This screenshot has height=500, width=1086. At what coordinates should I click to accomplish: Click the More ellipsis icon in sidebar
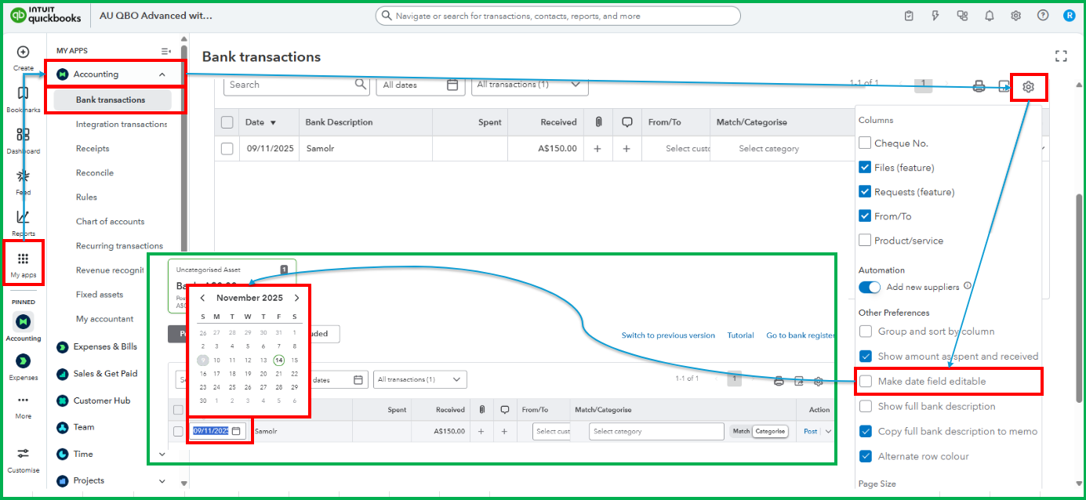coord(23,400)
